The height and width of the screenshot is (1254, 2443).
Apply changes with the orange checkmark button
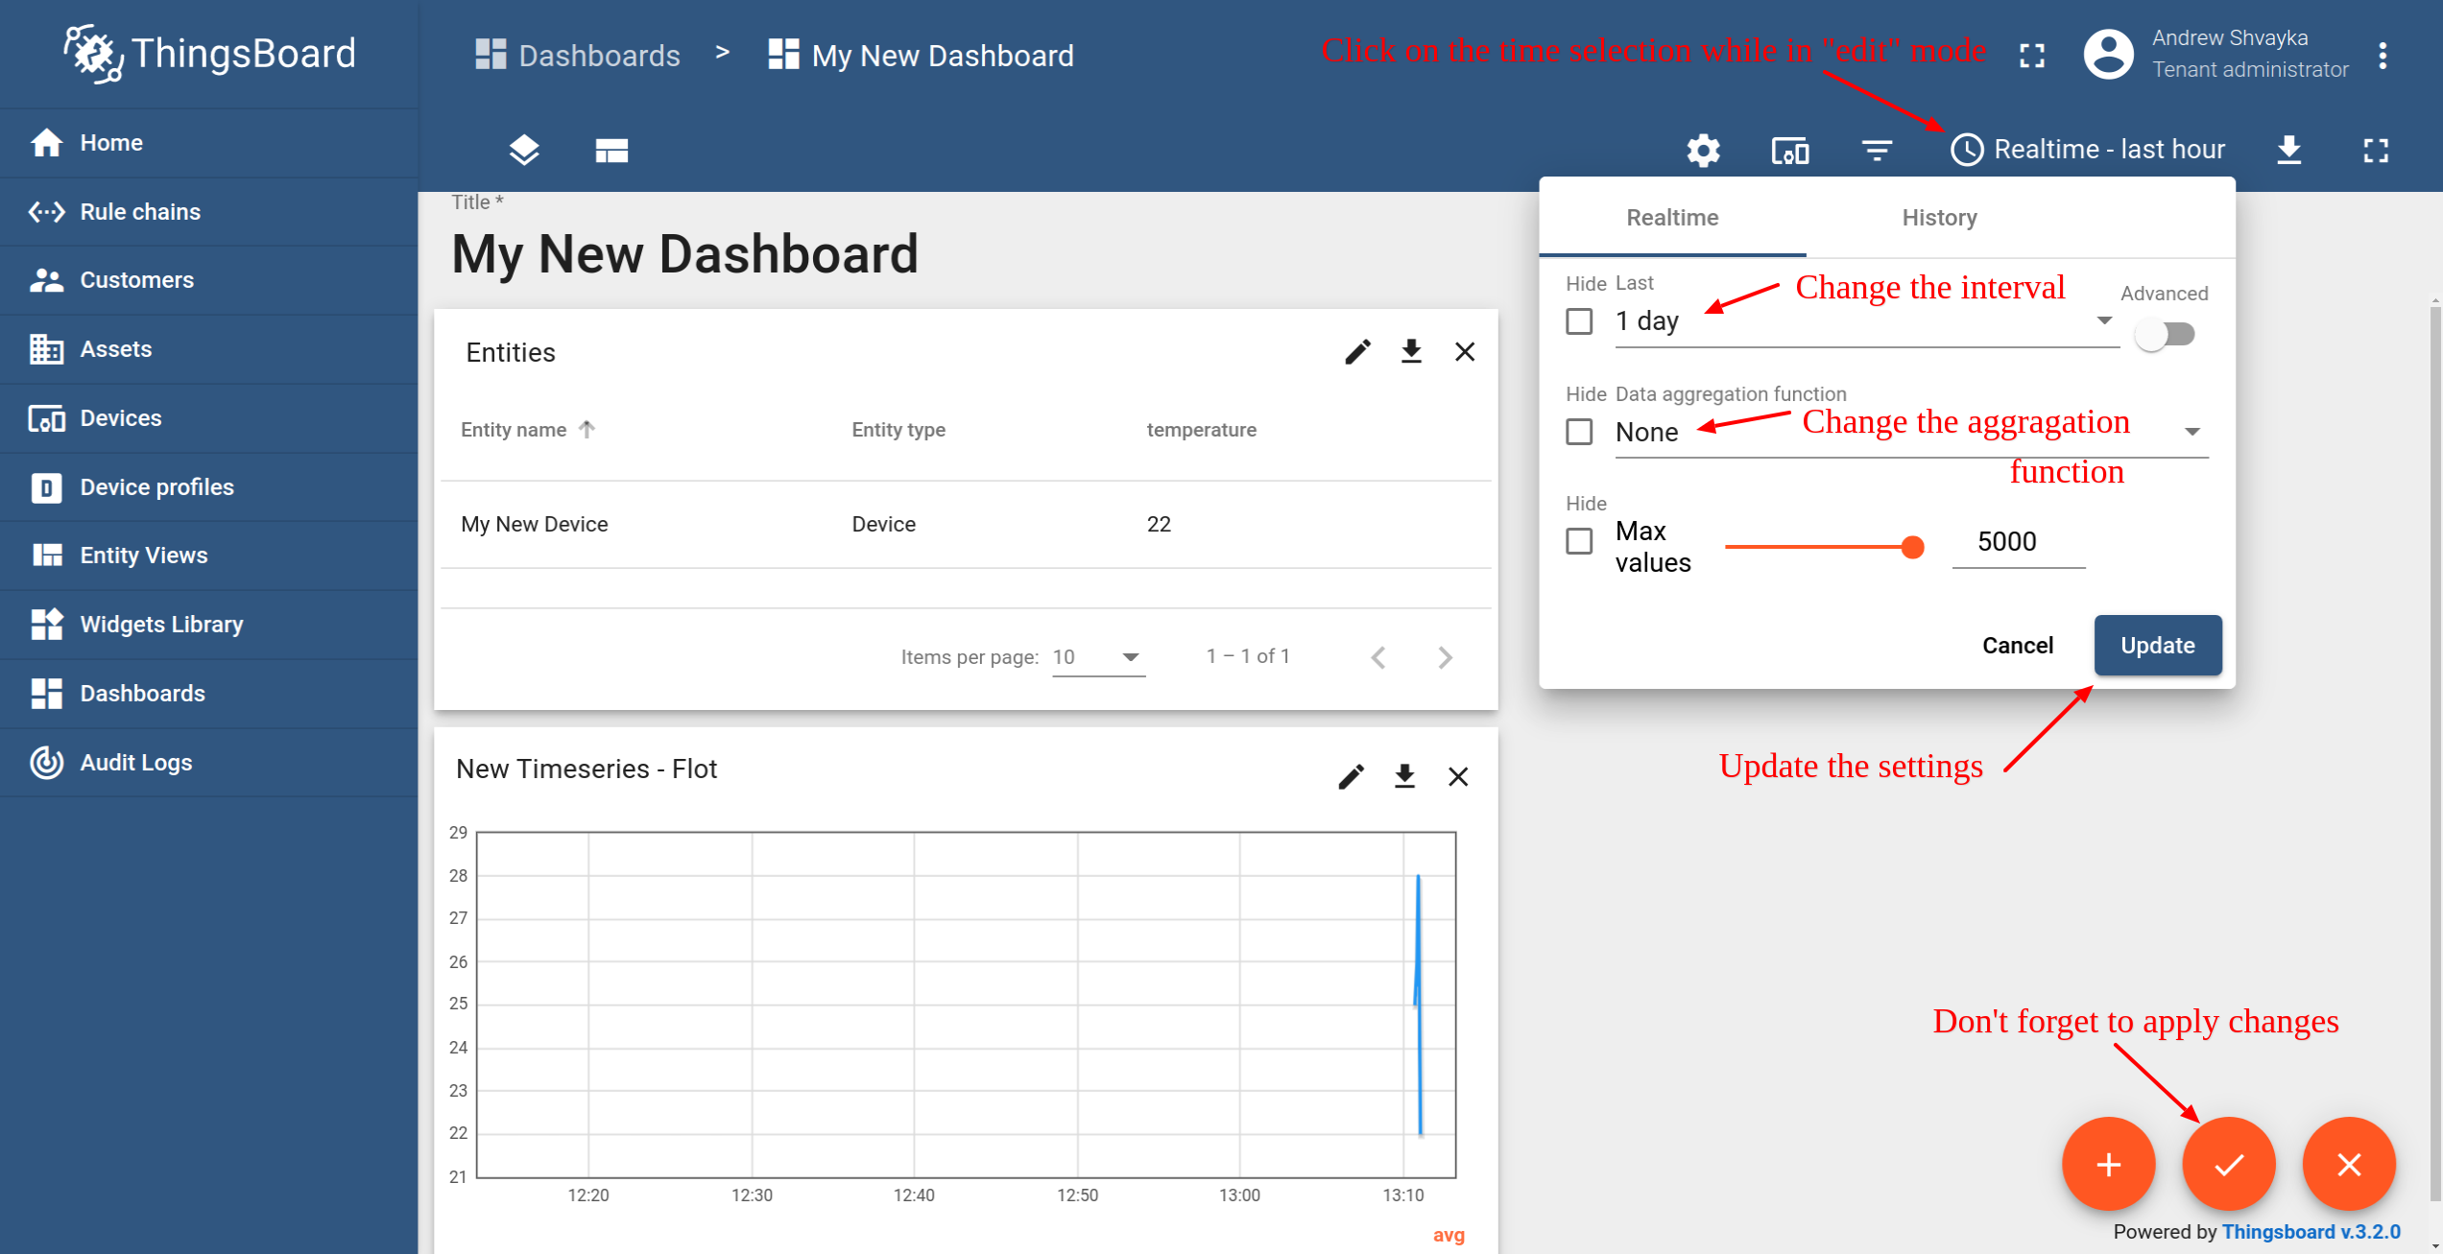pos(2228,1164)
